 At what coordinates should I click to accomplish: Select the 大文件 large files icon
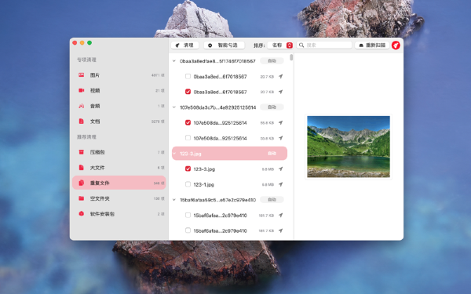pos(81,168)
